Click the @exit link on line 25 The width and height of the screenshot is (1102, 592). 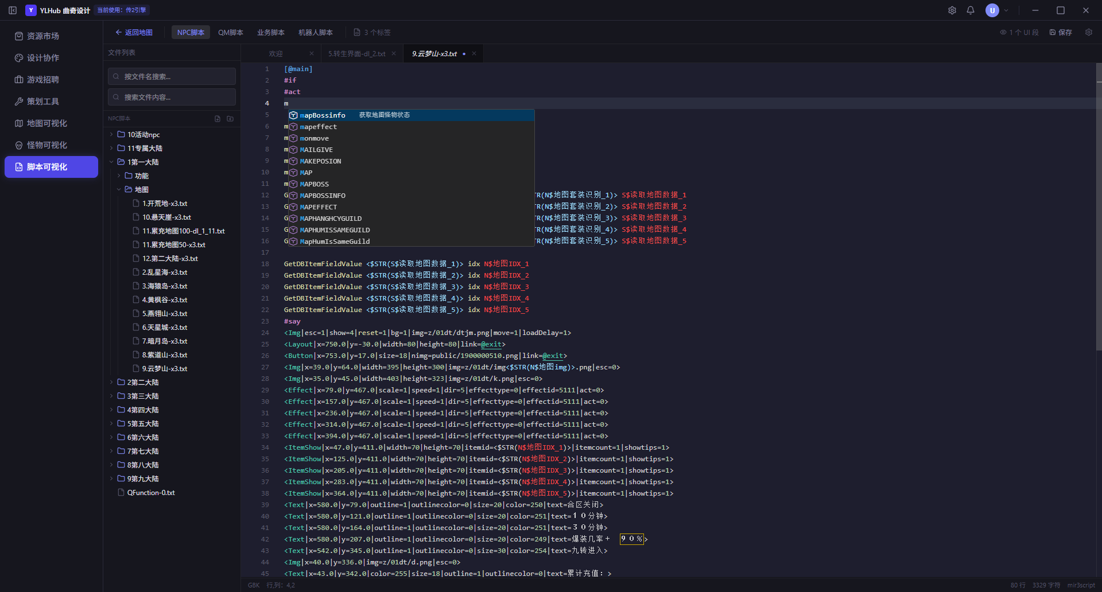[491, 344]
